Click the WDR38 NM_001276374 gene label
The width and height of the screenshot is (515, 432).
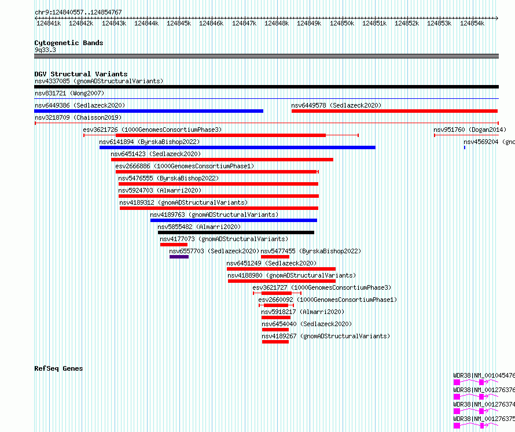pyautogui.click(x=484, y=404)
